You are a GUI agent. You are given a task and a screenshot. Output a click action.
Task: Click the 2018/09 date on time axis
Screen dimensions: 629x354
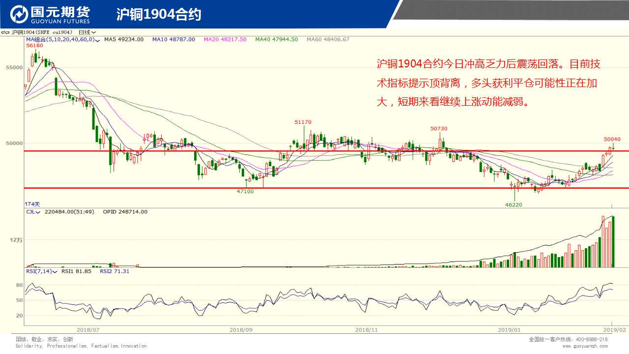click(241, 330)
